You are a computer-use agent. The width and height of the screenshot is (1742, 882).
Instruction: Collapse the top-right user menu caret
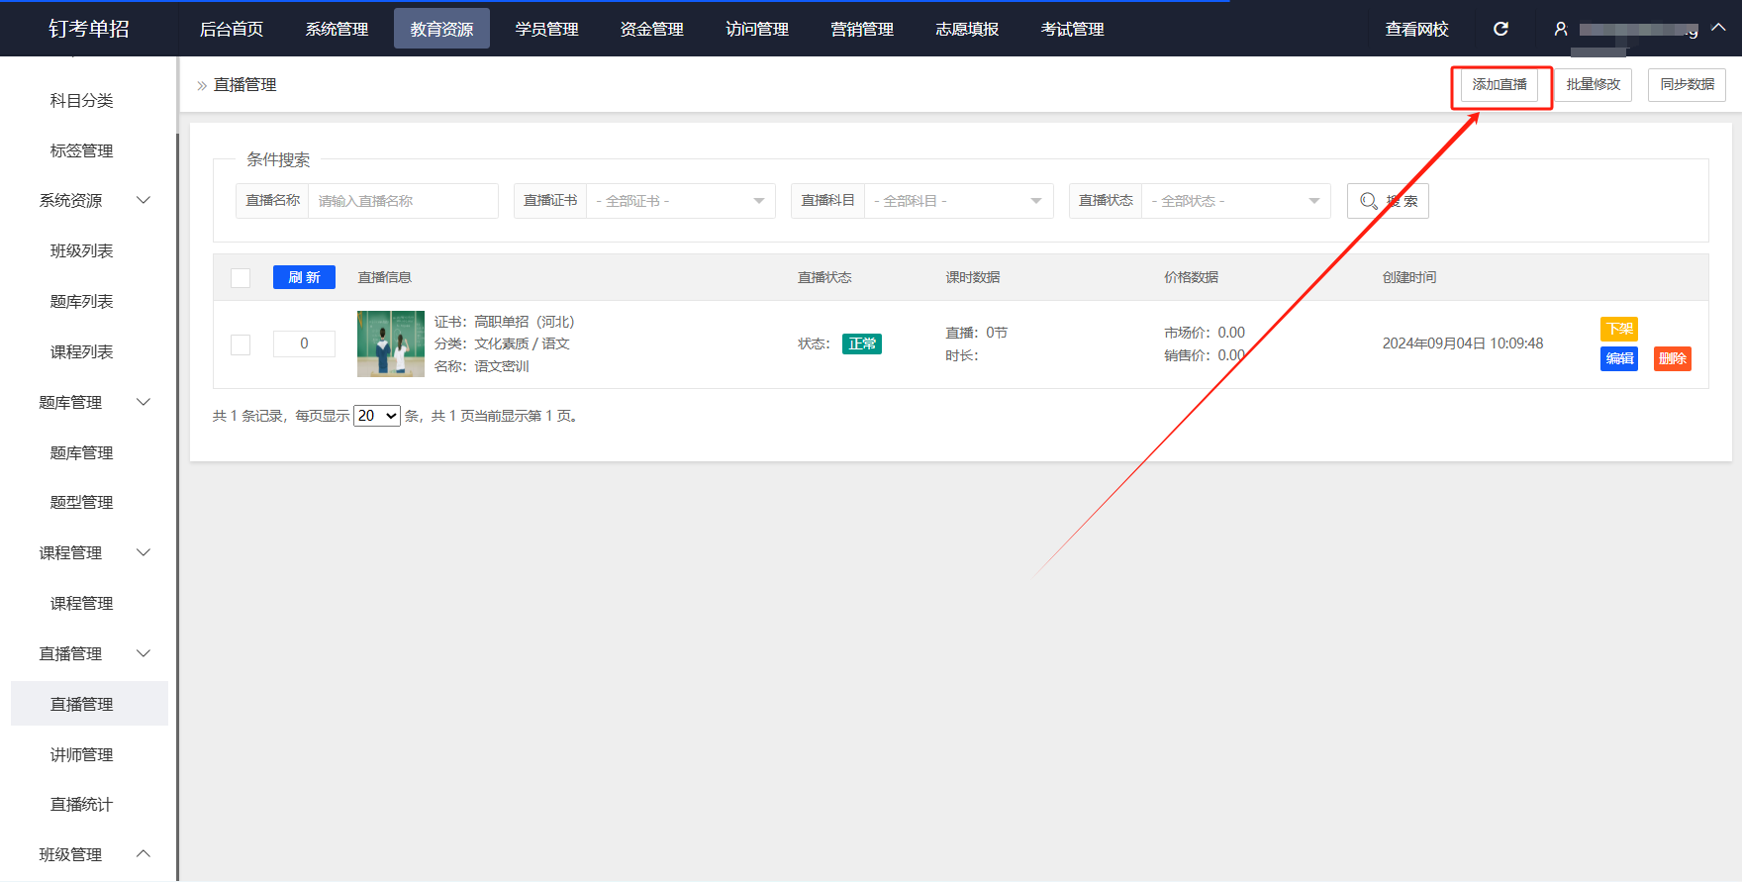tap(1718, 28)
